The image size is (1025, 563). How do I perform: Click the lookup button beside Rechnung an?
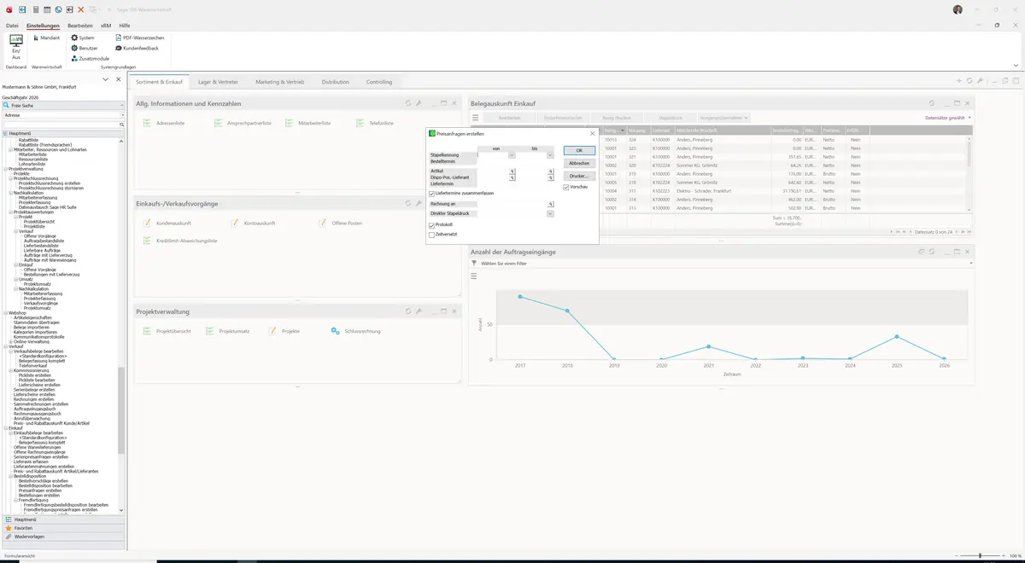pyautogui.click(x=551, y=204)
